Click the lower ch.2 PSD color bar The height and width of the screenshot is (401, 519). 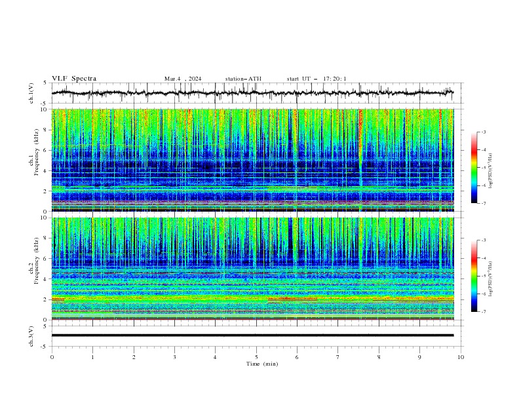pos(474,276)
